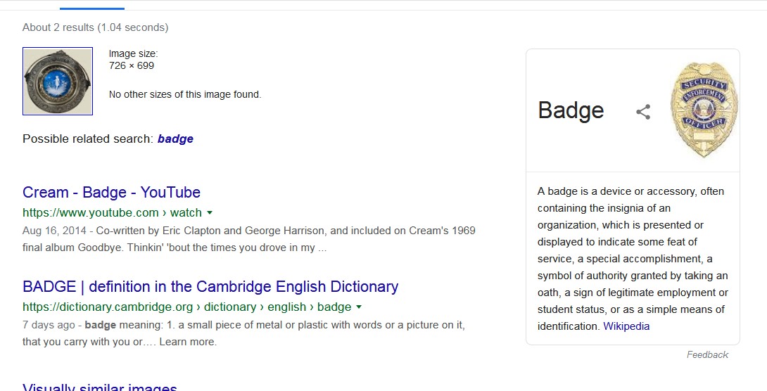Viewport: 767px width, 391px height.
Task: Click the badge description paragraph in panel
Action: 632,259
